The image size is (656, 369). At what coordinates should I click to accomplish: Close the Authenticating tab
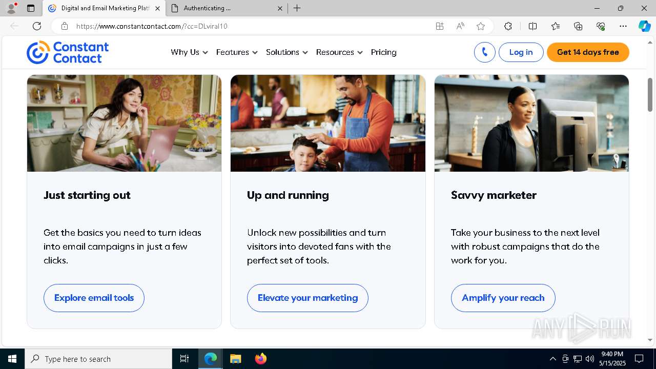pyautogui.click(x=280, y=8)
